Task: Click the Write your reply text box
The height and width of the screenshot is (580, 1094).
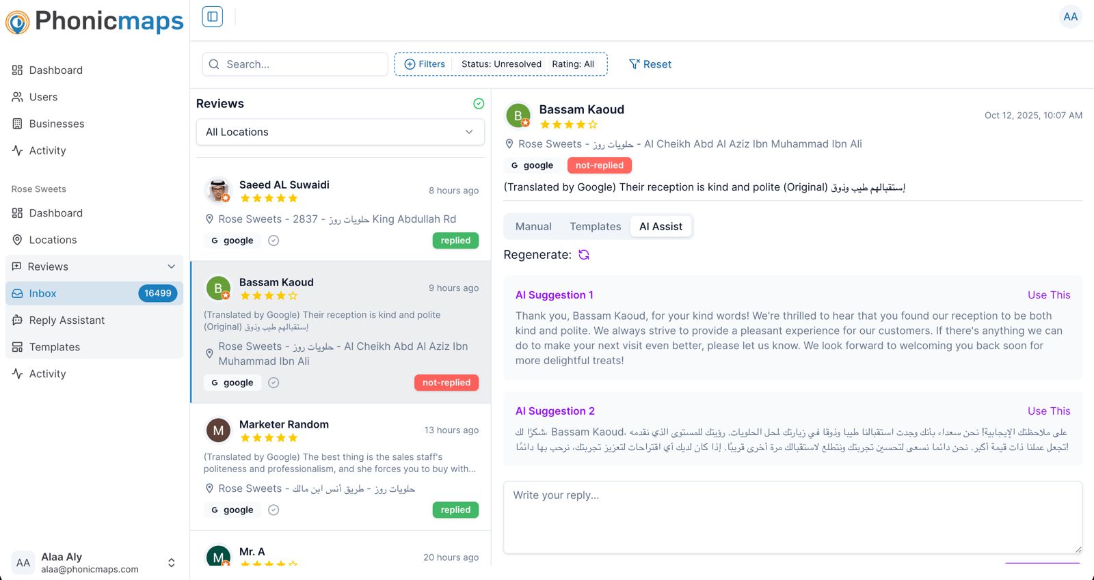Action: (x=792, y=516)
